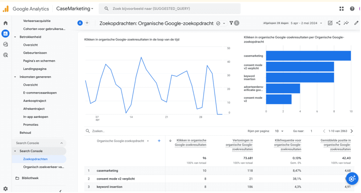Image resolution: width=361 pixels, height=193 pixels.
Task: Open Reports icon in left rail
Action: (6, 34)
